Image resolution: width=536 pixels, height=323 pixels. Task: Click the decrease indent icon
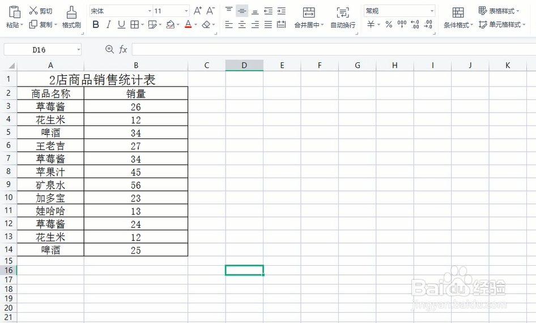point(269,11)
